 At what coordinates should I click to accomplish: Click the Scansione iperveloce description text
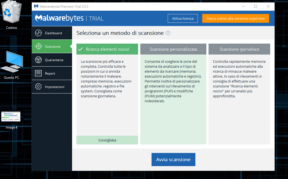pyautogui.click(x=239, y=79)
